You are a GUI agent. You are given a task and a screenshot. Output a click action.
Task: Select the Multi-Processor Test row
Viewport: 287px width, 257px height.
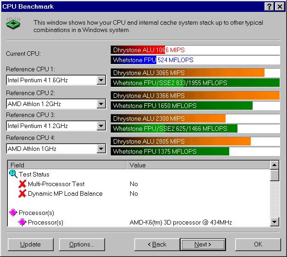139,184
